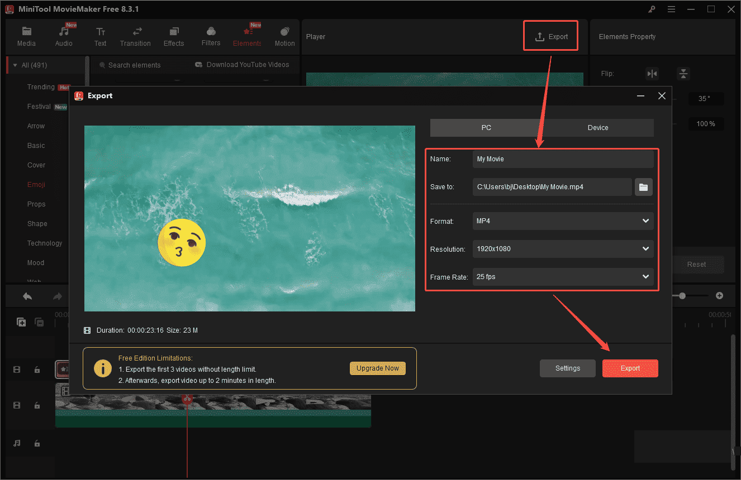
Task: Flip the element horizontally
Action: [x=652, y=73]
